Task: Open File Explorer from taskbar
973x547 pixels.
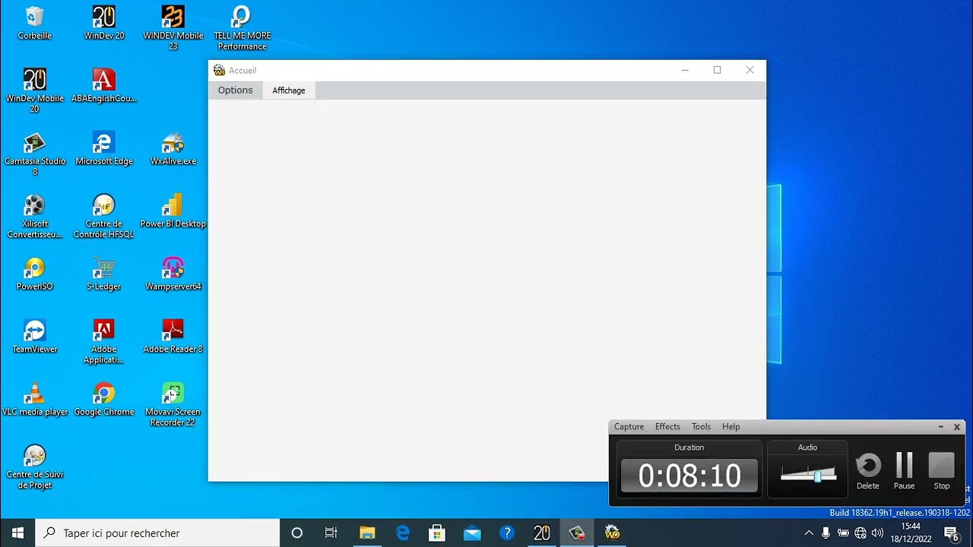Action: point(367,533)
